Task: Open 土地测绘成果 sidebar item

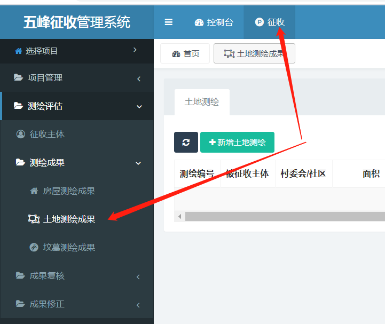Action: tap(76, 219)
